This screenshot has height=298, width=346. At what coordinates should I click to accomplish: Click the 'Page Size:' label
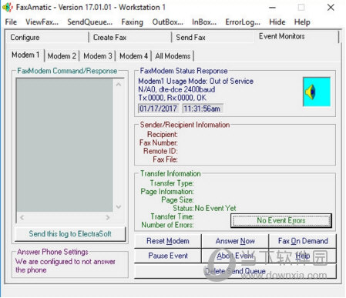click(x=177, y=200)
